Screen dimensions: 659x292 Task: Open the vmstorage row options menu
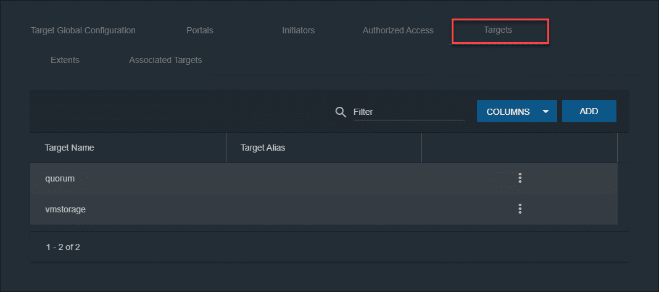(x=520, y=209)
